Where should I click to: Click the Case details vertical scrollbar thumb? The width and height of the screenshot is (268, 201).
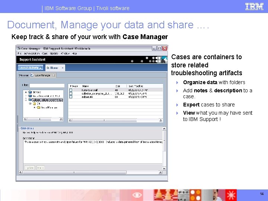(x=164, y=141)
